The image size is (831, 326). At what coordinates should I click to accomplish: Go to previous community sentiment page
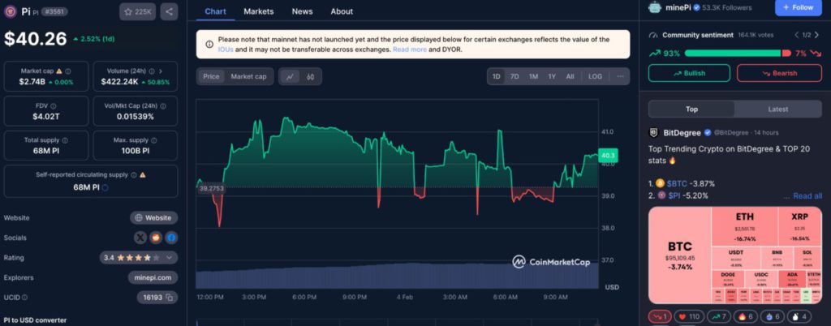pyautogui.click(x=796, y=35)
